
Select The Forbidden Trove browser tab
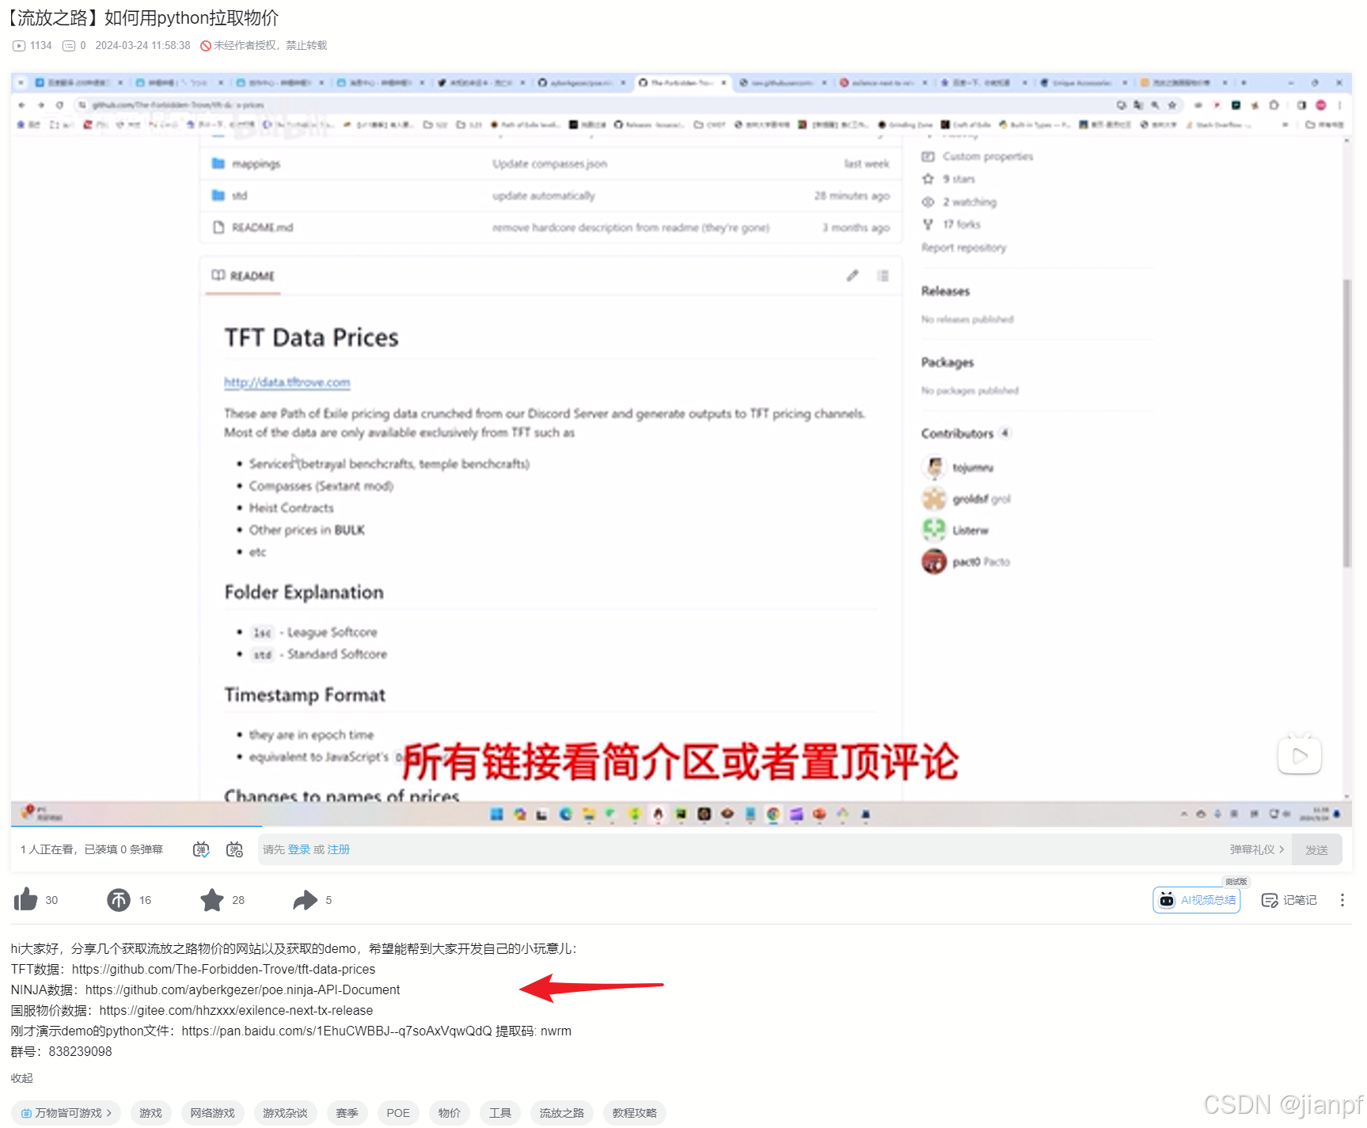[x=682, y=82]
